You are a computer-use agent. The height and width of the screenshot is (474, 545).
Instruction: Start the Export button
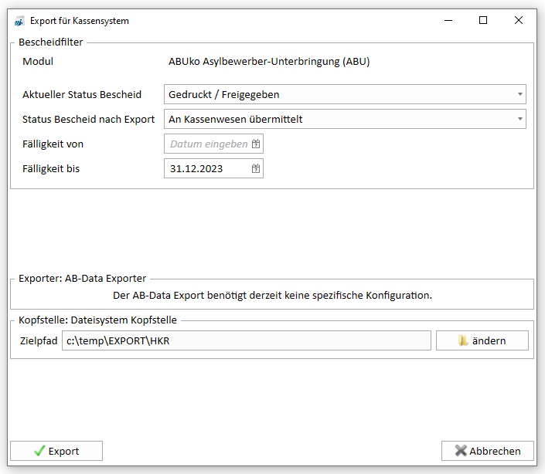click(56, 451)
